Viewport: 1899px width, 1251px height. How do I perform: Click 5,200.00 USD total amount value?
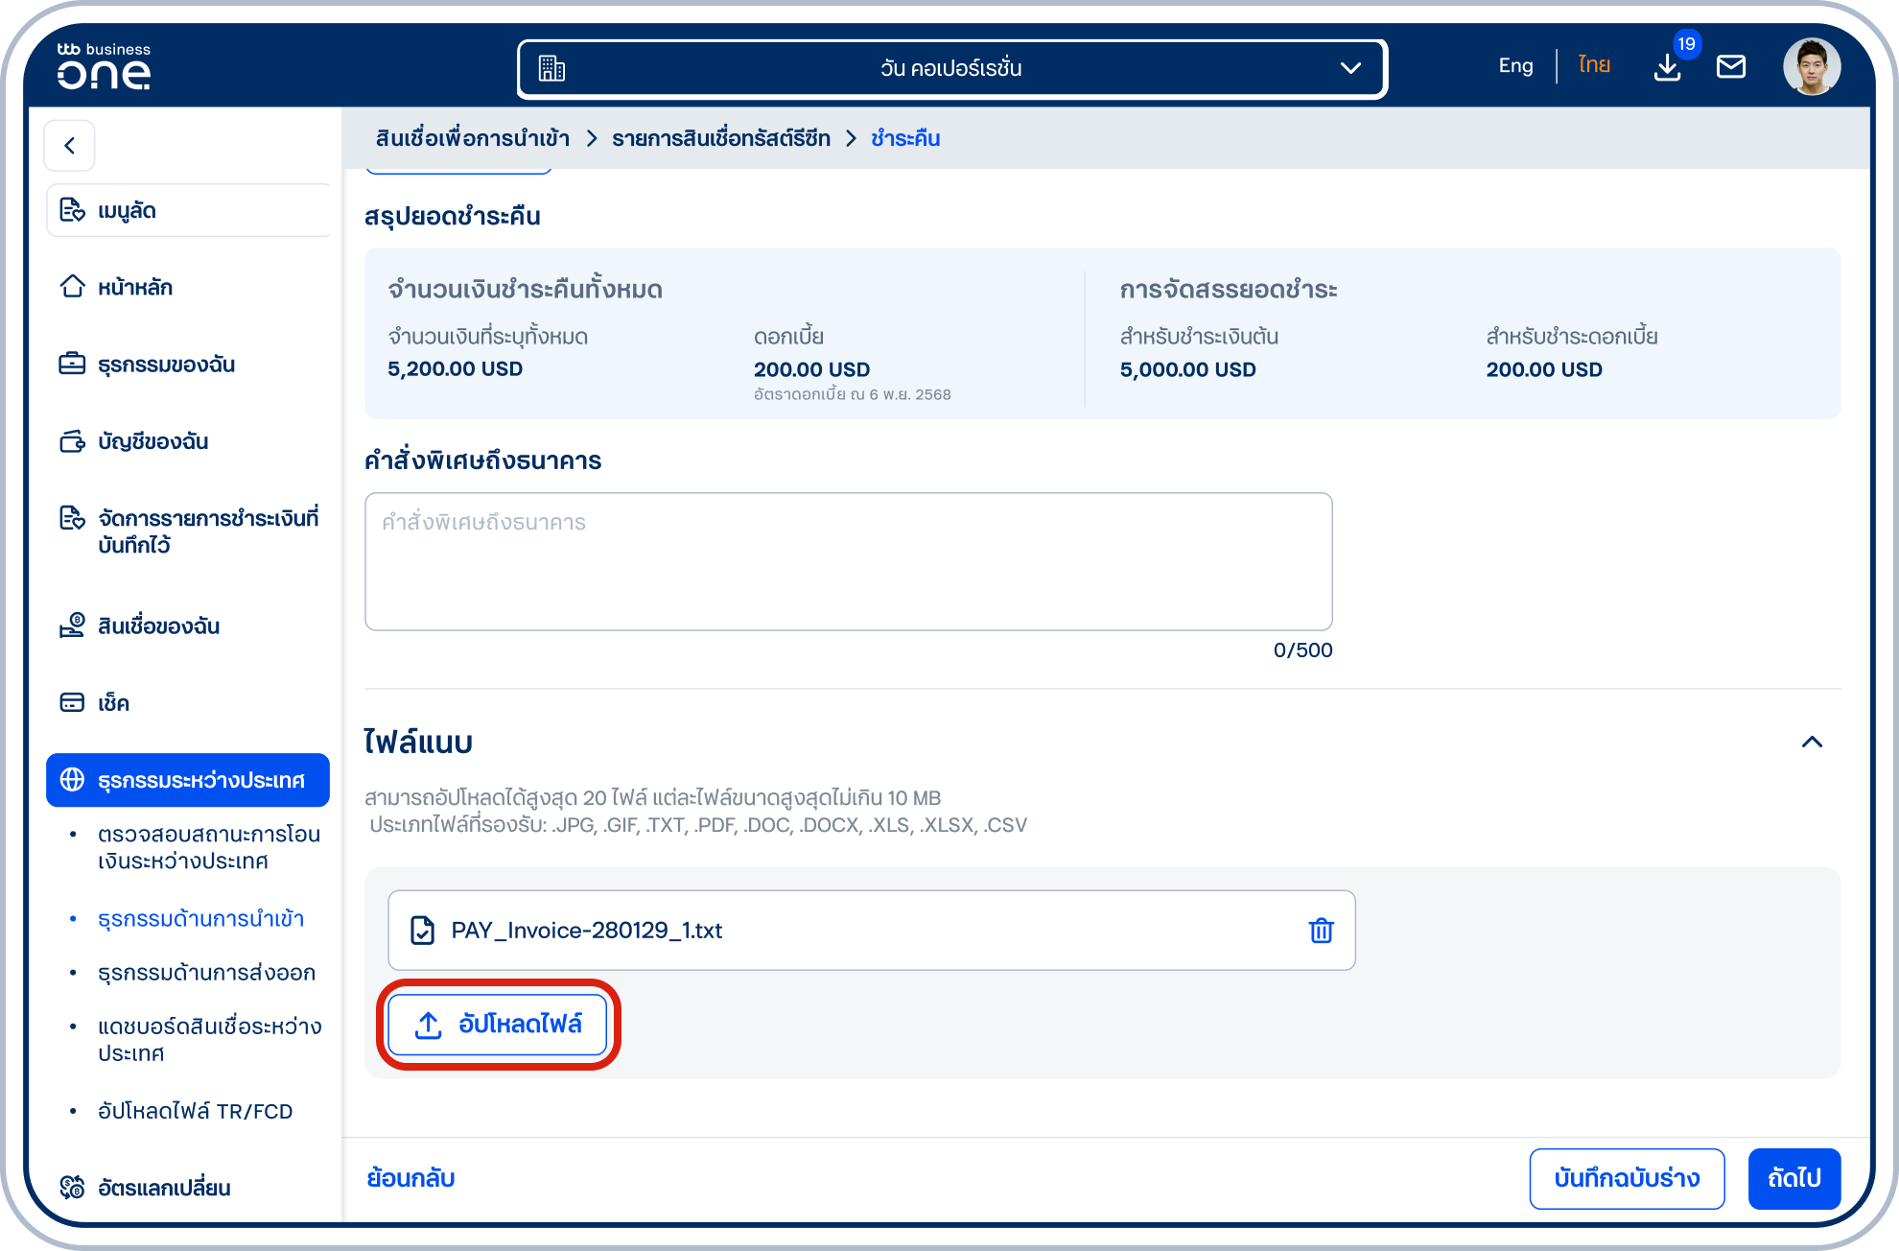[455, 368]
